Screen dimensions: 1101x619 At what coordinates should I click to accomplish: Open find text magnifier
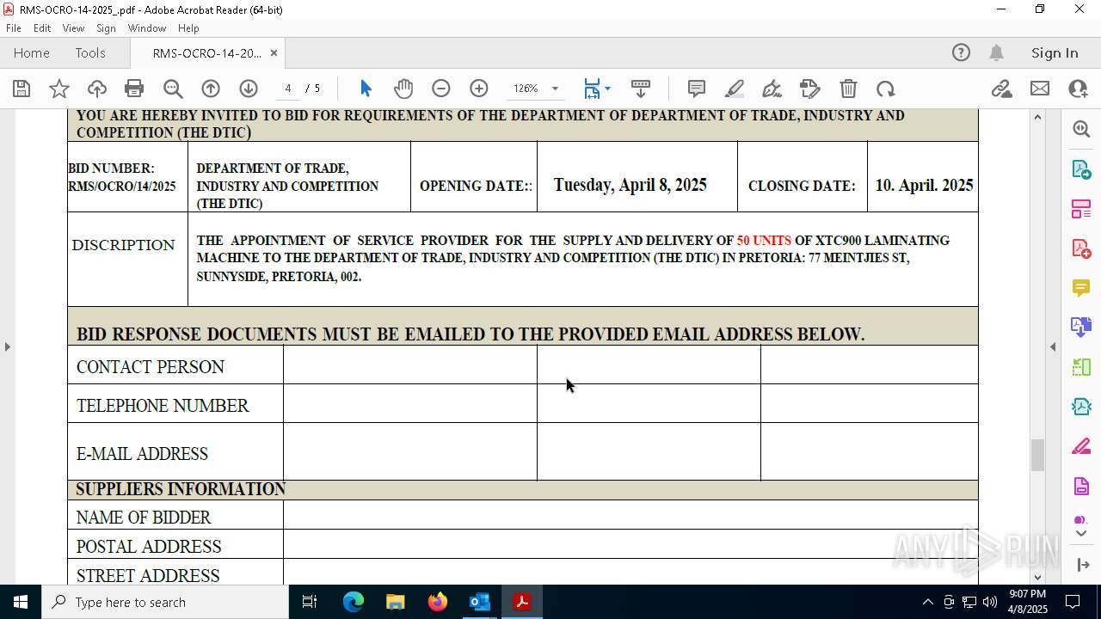pos(173,89)
